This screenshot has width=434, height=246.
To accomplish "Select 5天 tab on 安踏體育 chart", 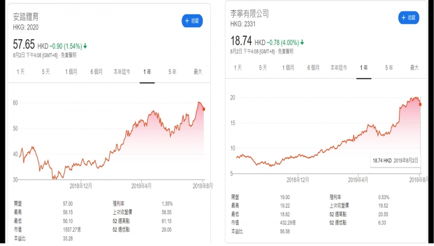I will 46,72.
